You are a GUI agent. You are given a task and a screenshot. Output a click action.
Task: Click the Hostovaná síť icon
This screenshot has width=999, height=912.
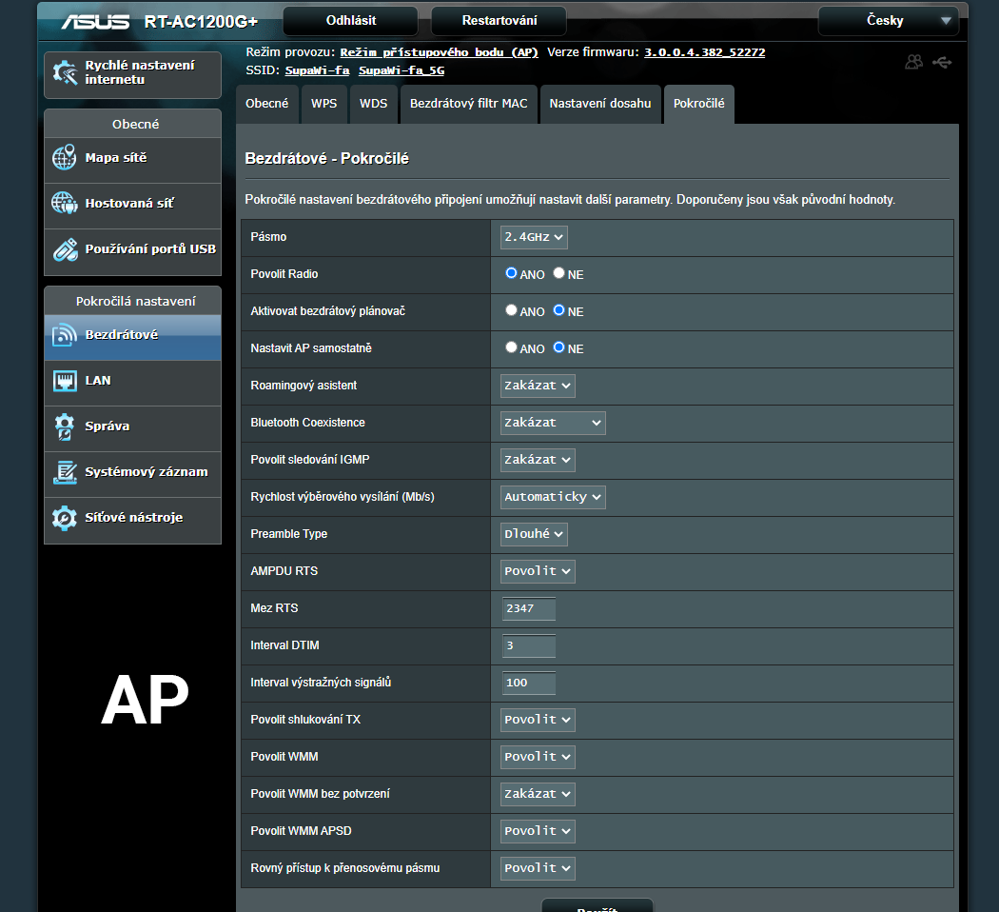(65, 204)
